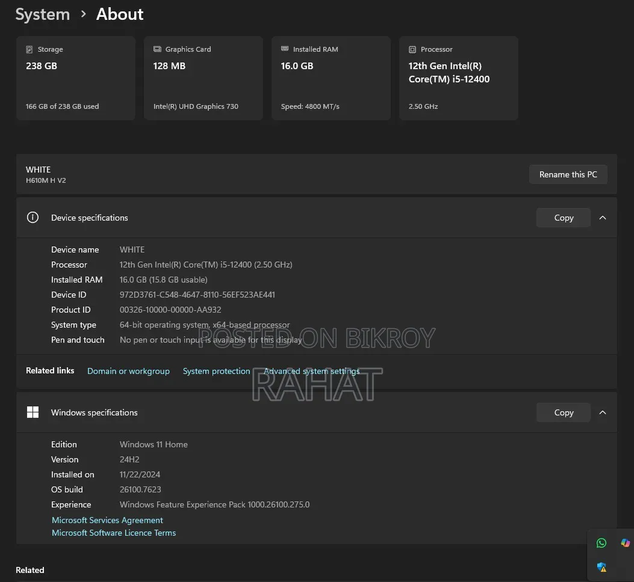Screen dimensions: 634x582
Task: Open Advanced system settings link
Action: tap(311, 371)
